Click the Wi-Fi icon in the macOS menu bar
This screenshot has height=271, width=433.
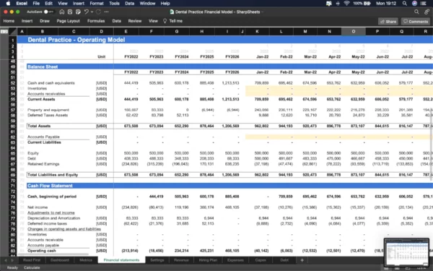coord(346,4)
